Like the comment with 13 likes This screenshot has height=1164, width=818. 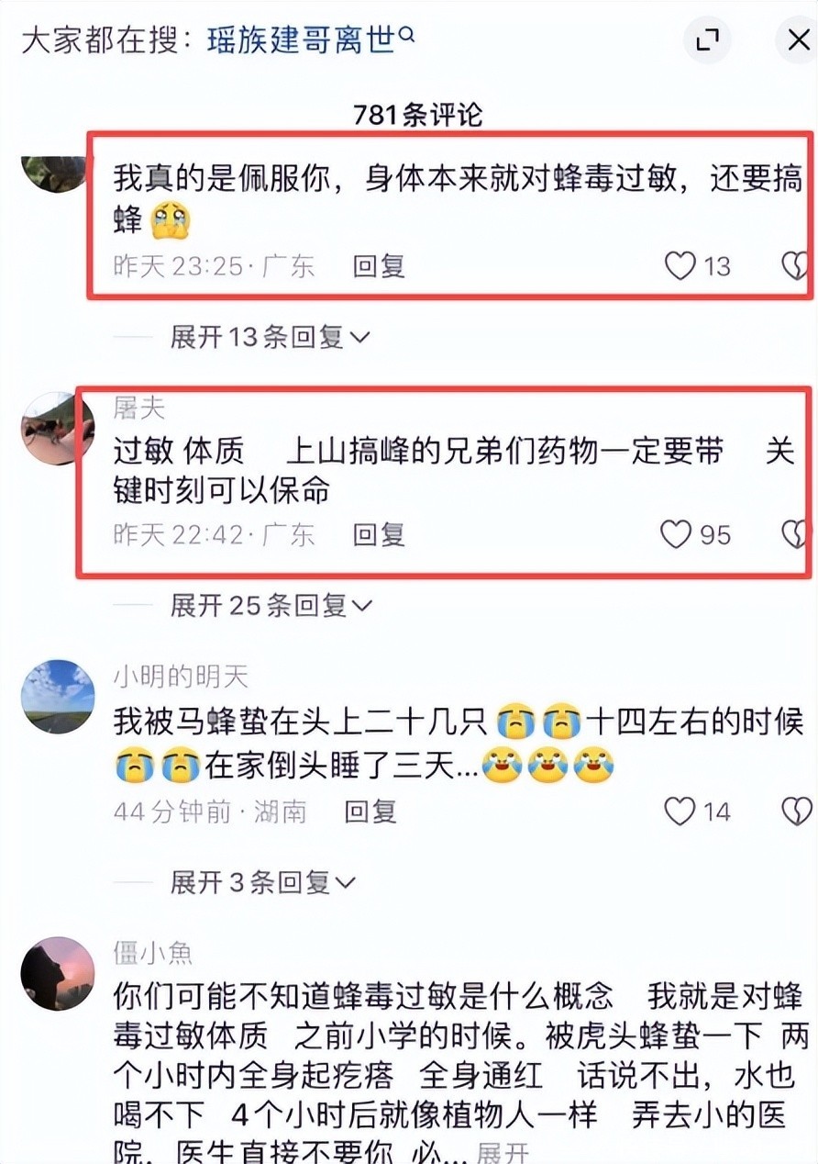tap(680, 266)
